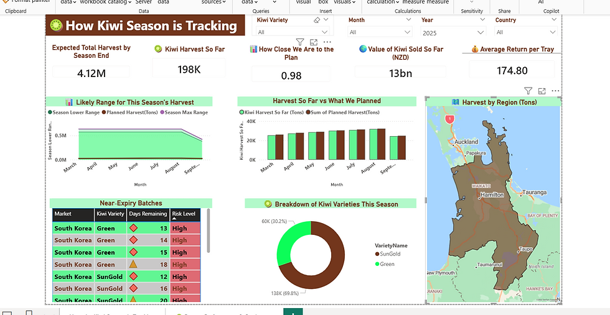Select Kiwi Harvest So Far (Tons) legend item
This screenshot has height=315, width=610.
click(271, 112)
